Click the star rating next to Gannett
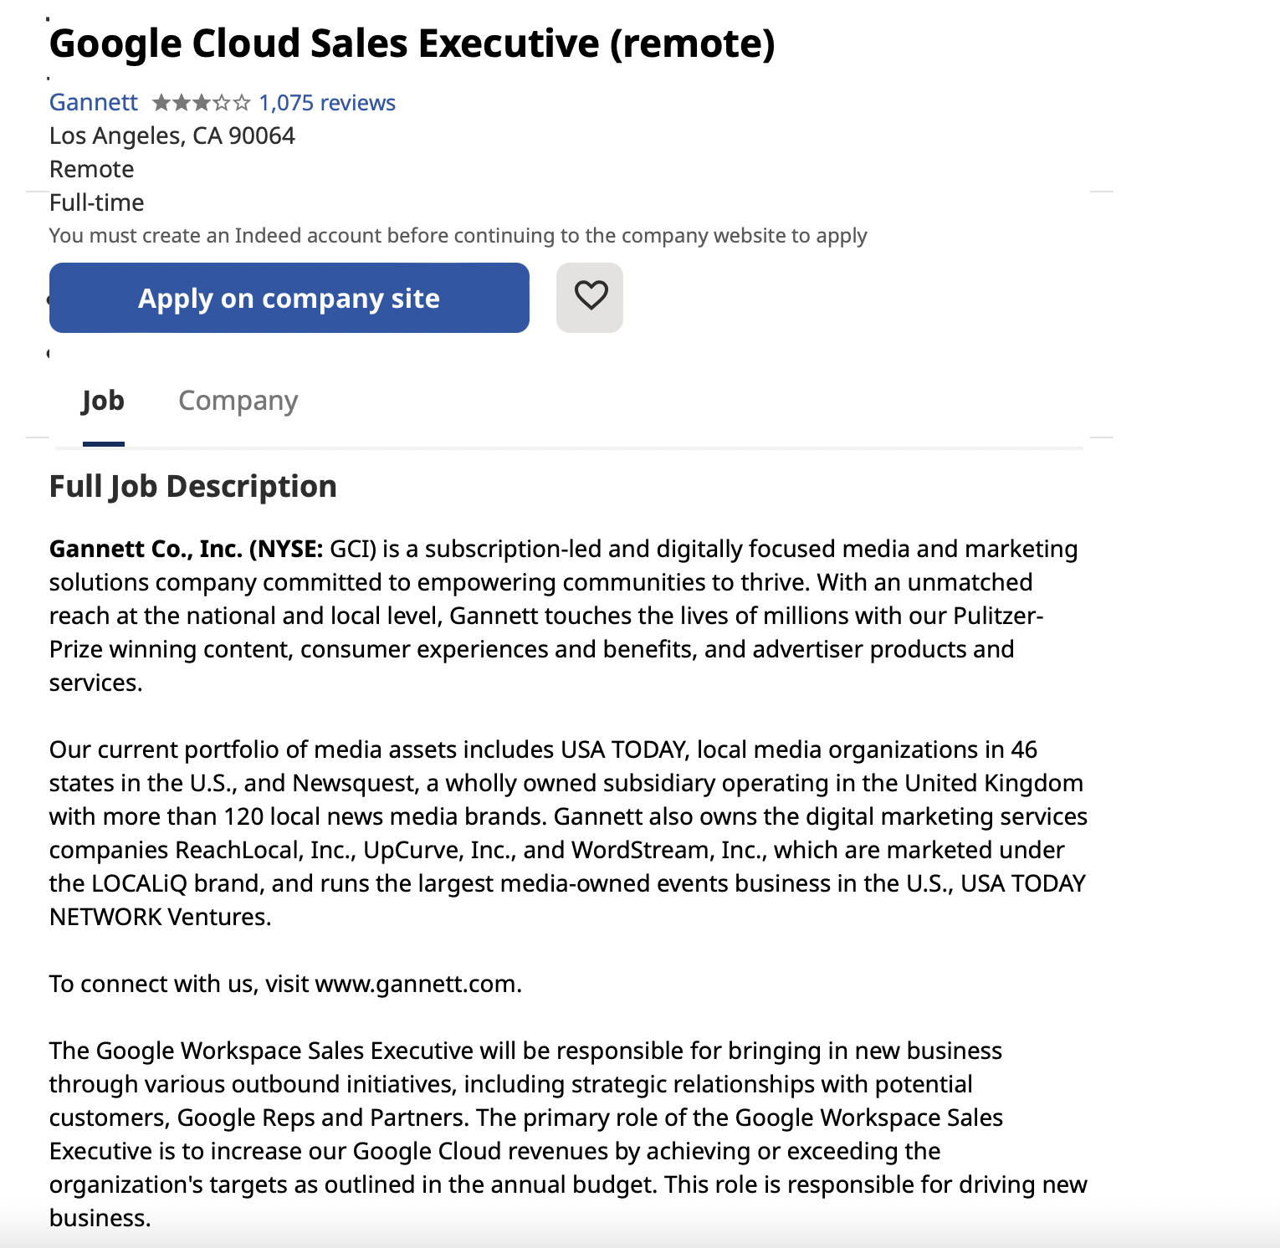The width and height of the screenshot is (1280, 1248). tap(201, 103)
